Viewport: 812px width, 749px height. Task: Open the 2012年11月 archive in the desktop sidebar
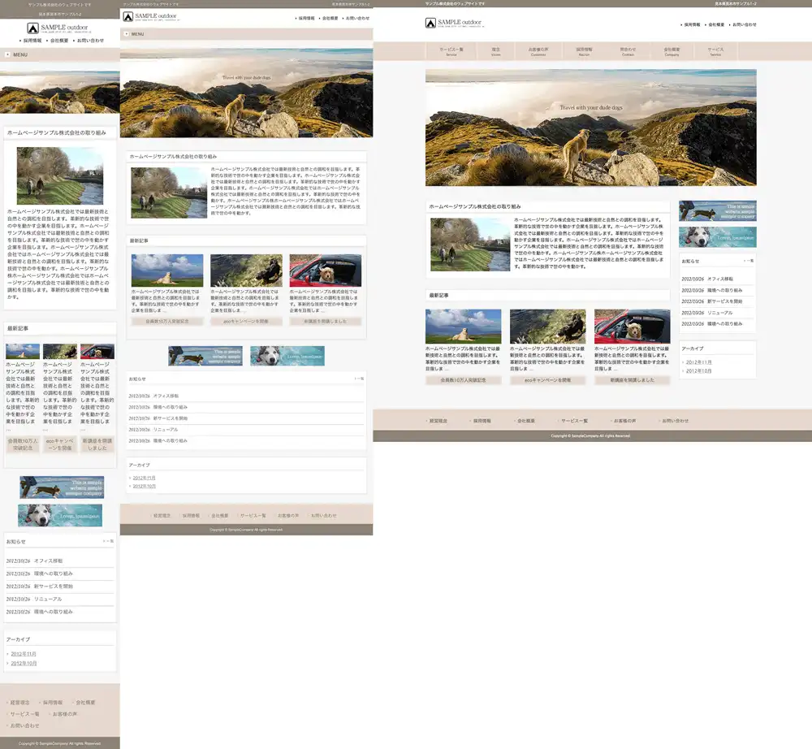[x=699, y=362]
